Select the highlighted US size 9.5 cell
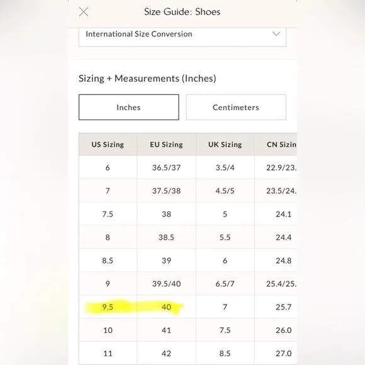Viewport: 365px width, 365px height. point(108,307)
